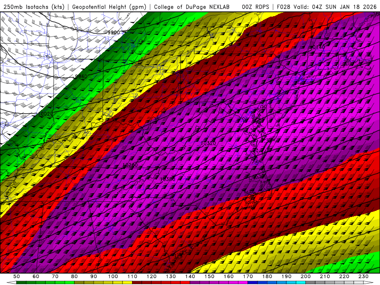
Task: Click the 90 value on the color scale
Action: click(94, 276)
